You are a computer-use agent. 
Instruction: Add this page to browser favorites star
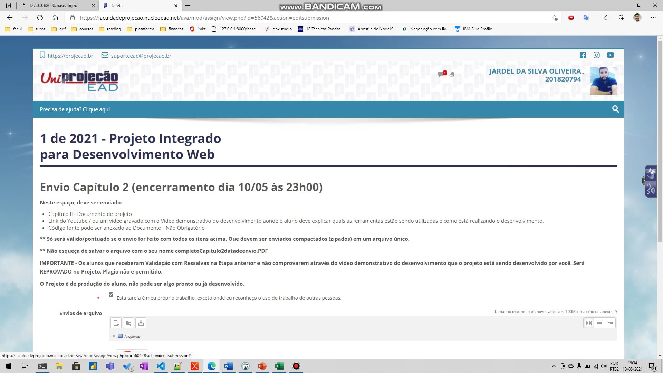tap(555, 18)
